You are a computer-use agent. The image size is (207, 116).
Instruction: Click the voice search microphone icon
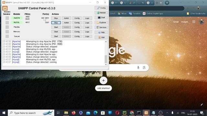click(x=138, y=68)
